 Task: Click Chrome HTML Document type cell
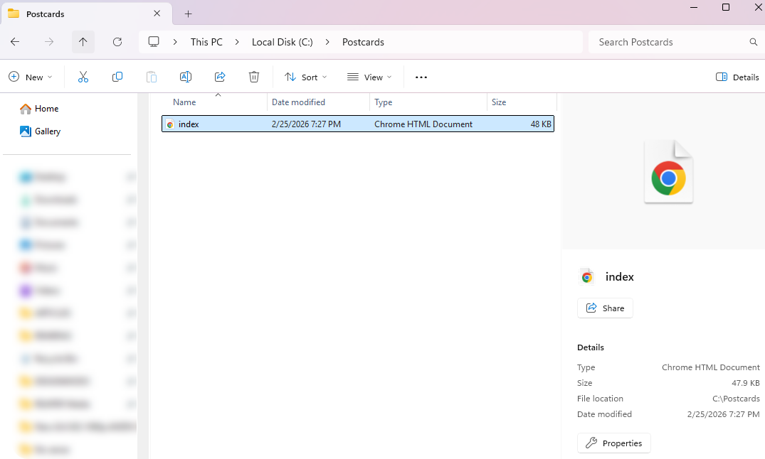click(423, 124)
